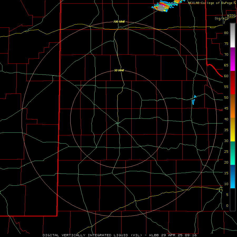The image size is (237, 237).
Task: Pick the green segment of the color bar
Action: pos(233,153)
